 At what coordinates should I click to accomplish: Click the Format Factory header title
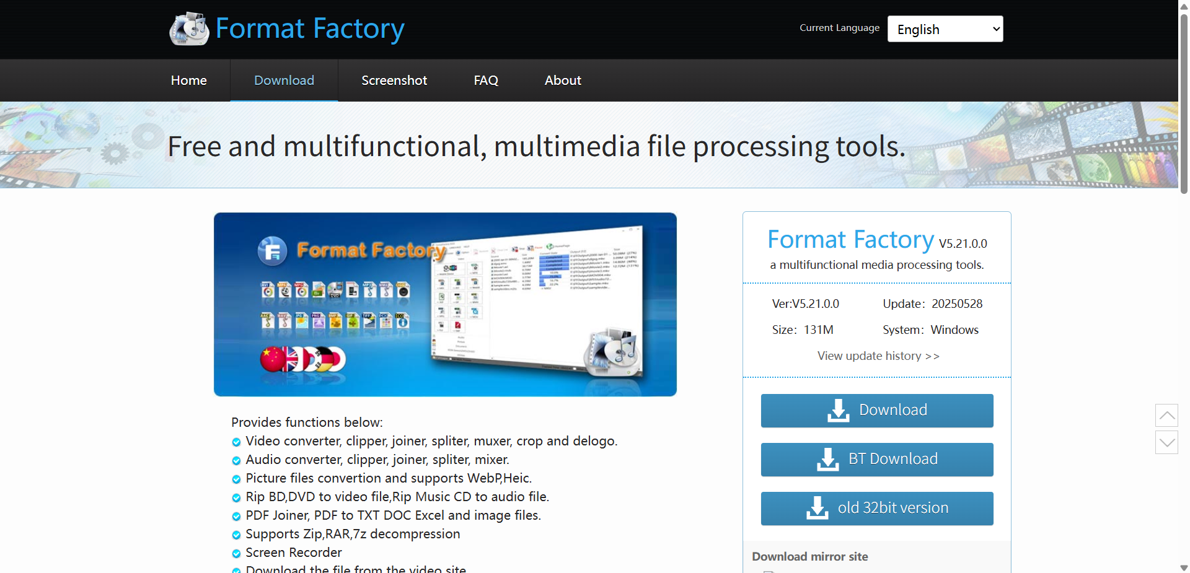(x=310, y=28)
